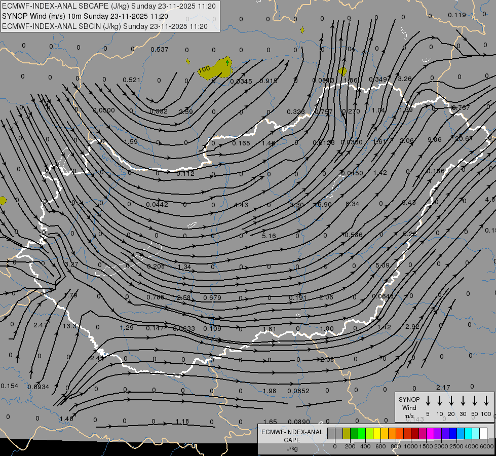
Task: Click the 10 m/s wind arrow in the SYNOP legend
Action: pos(439,401)
